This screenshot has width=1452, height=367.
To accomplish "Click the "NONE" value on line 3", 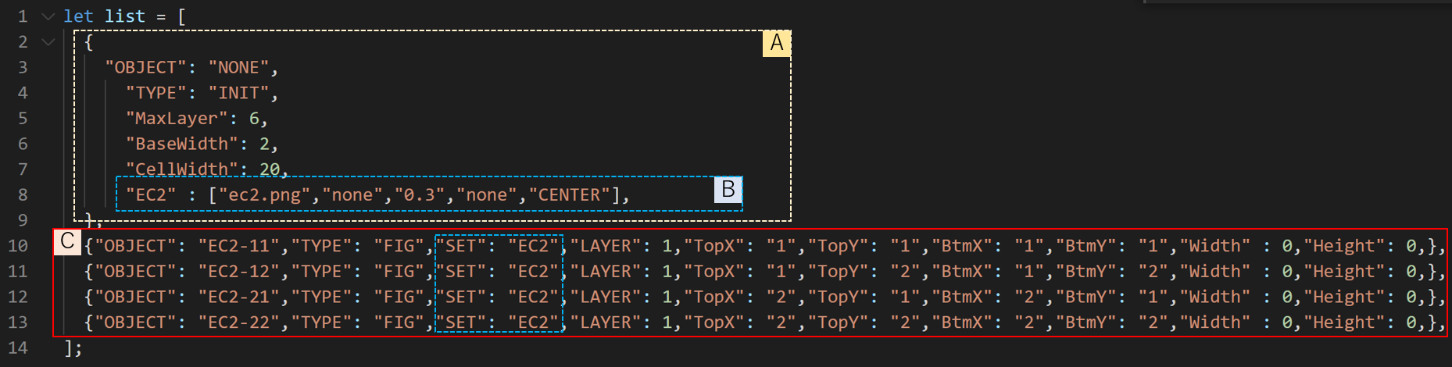I will coord(238,67).
